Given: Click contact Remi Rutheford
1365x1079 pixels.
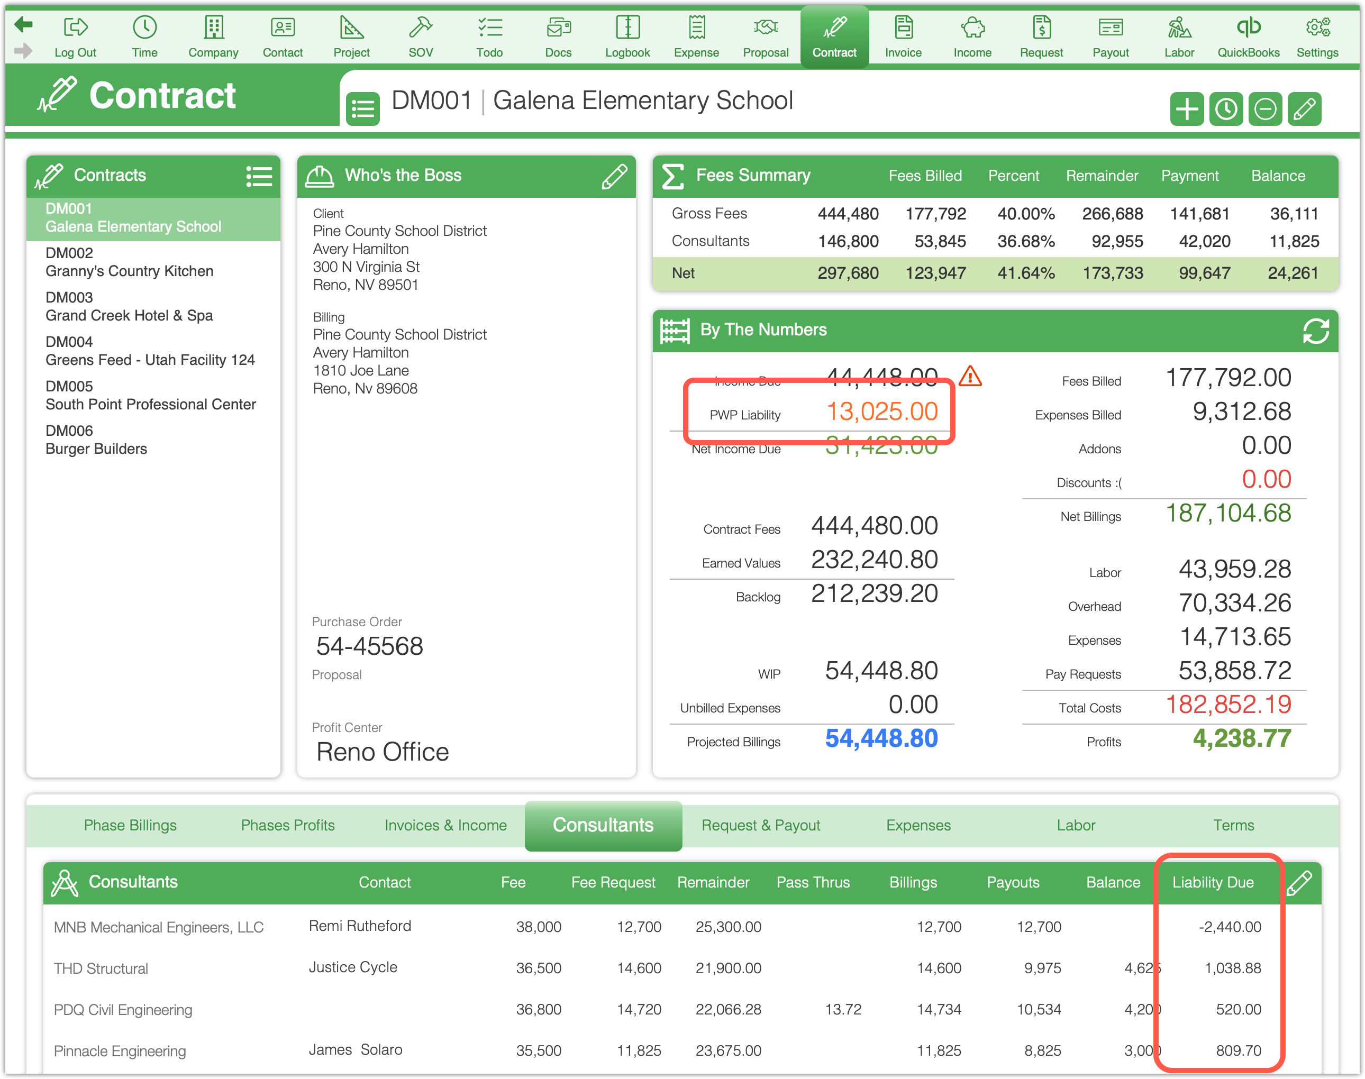Looking at the screenshot, I should [360, 926].
